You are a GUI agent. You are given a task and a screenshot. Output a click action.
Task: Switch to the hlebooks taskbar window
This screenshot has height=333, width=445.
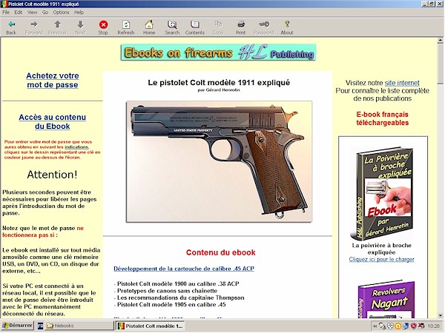point(79,326)
